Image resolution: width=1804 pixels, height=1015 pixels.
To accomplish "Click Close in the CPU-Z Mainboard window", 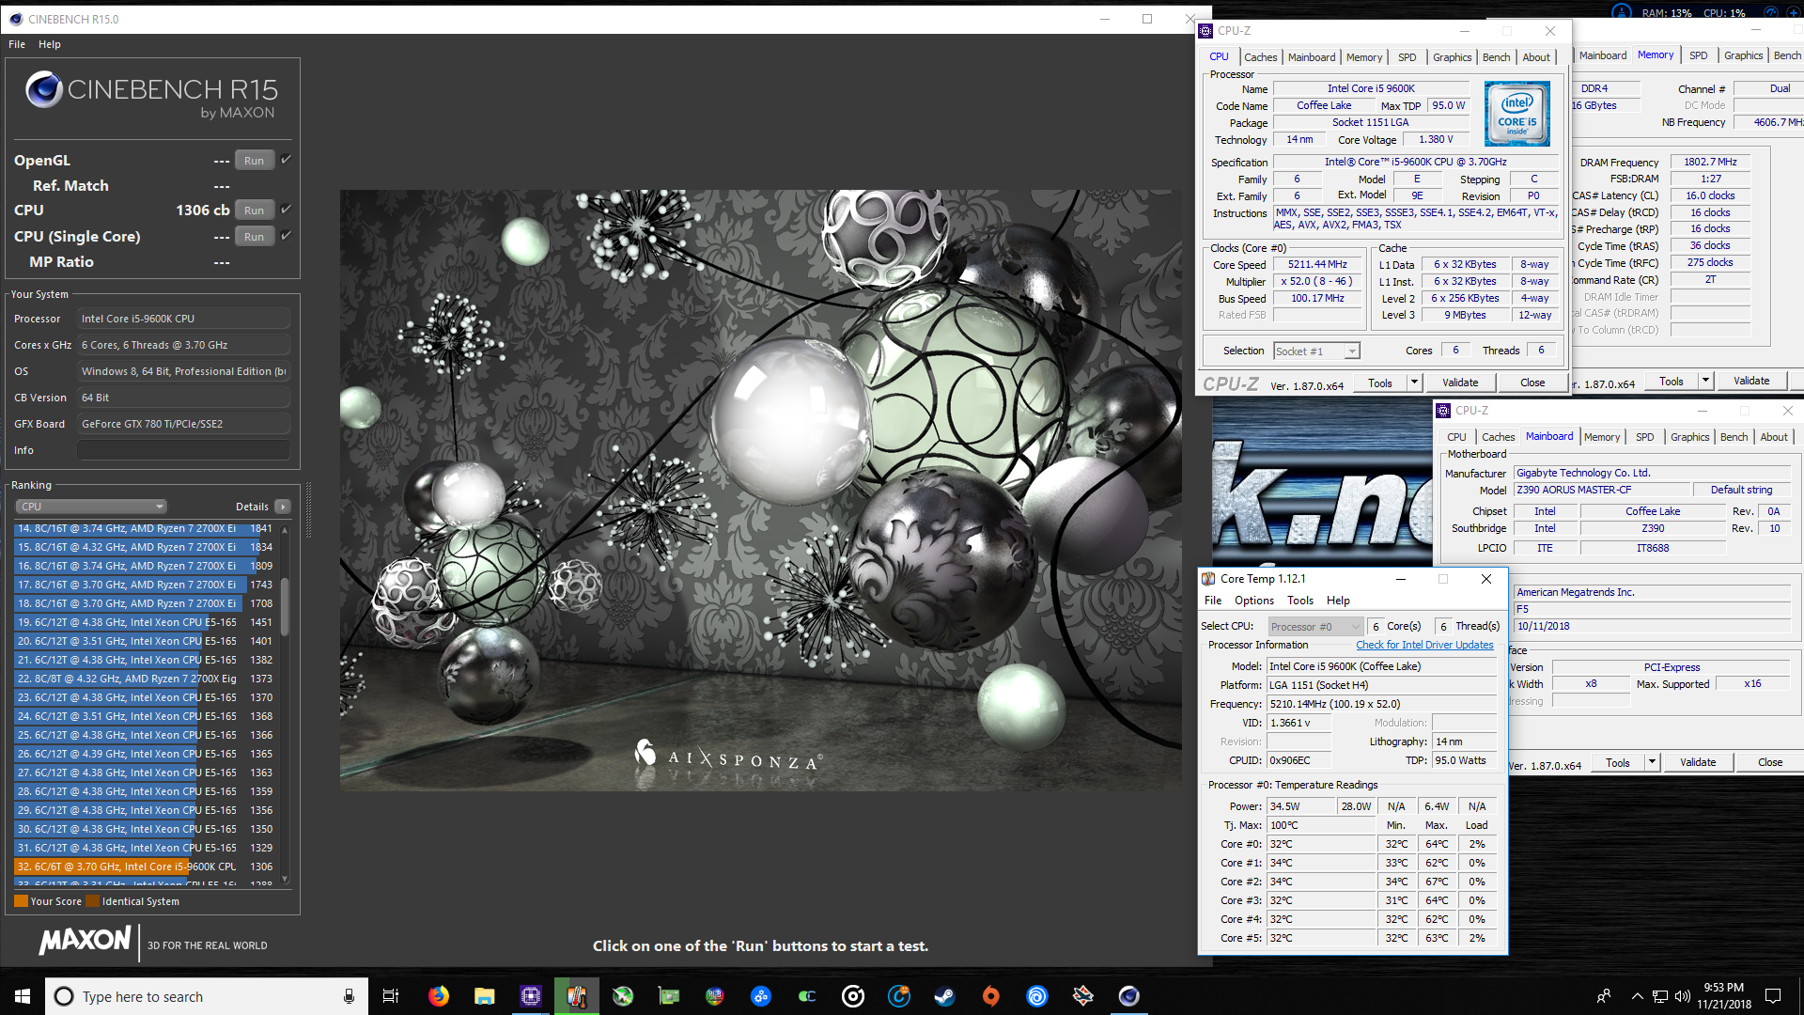I will tap(1770, 762).
